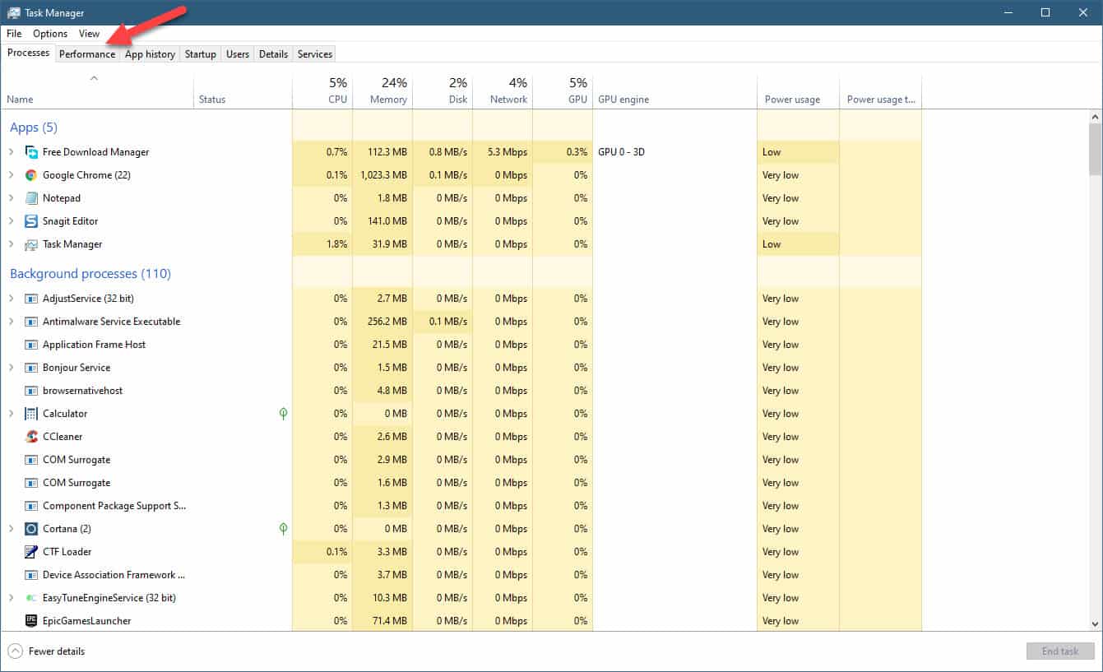Sort by the GPU engine column

[674, 91]
